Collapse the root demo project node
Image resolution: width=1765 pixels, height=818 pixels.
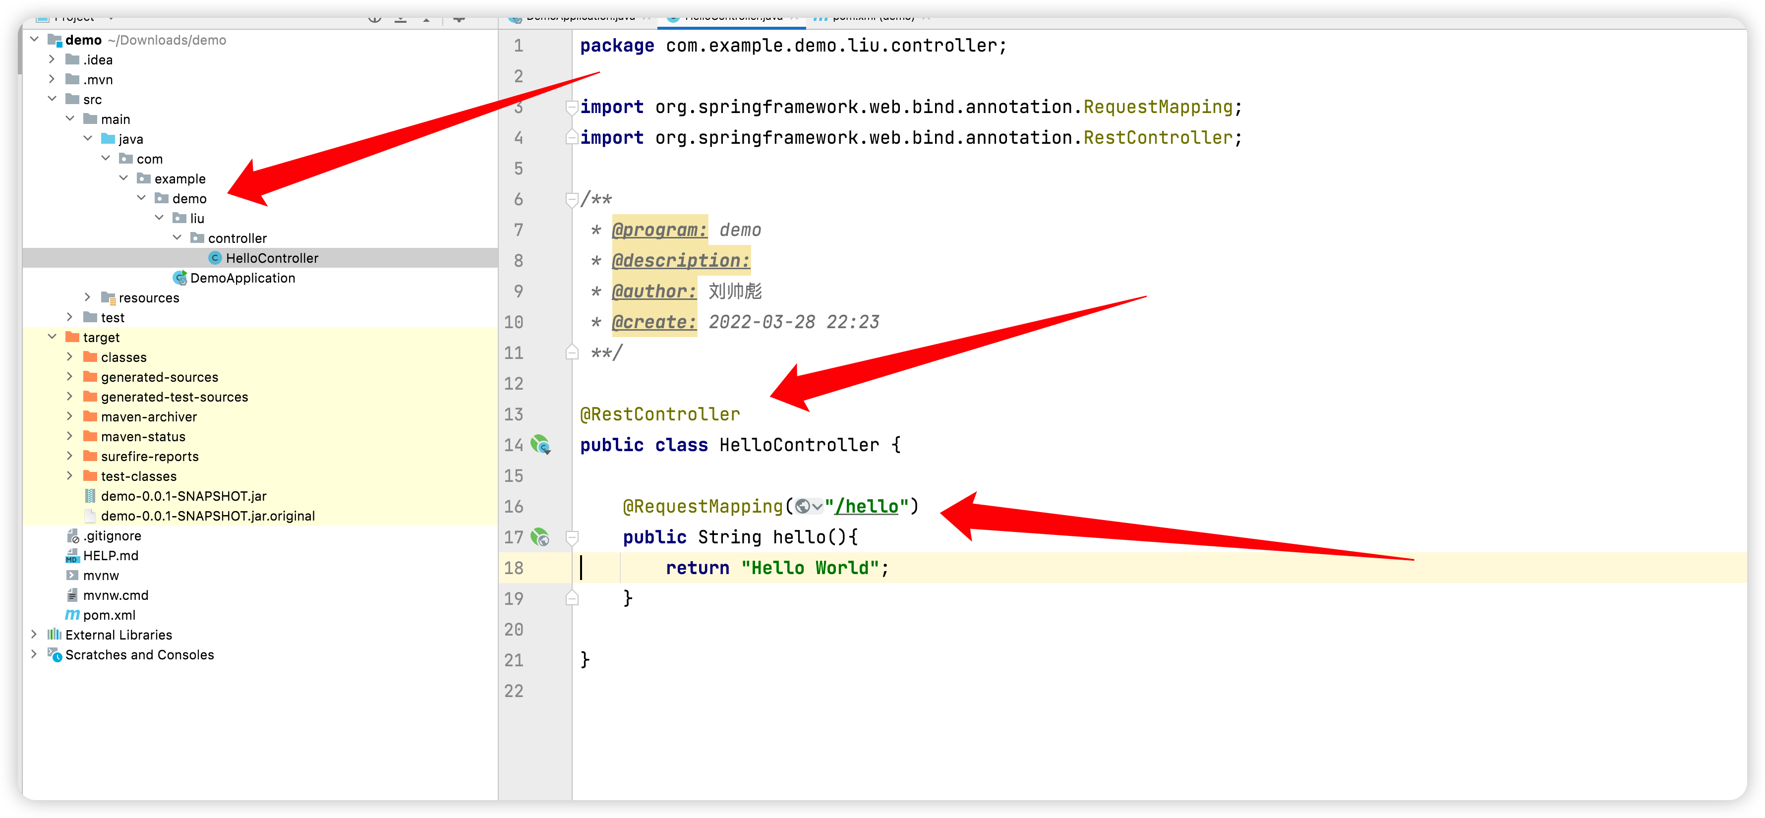pos(34,40)
